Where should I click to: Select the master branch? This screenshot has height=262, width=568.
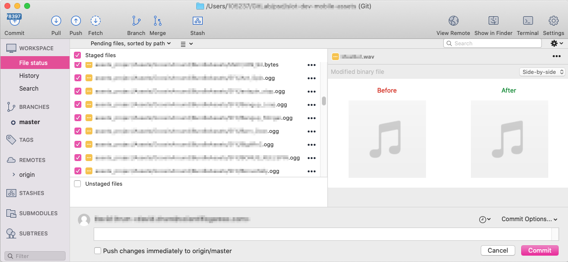(x=30, y=122)
